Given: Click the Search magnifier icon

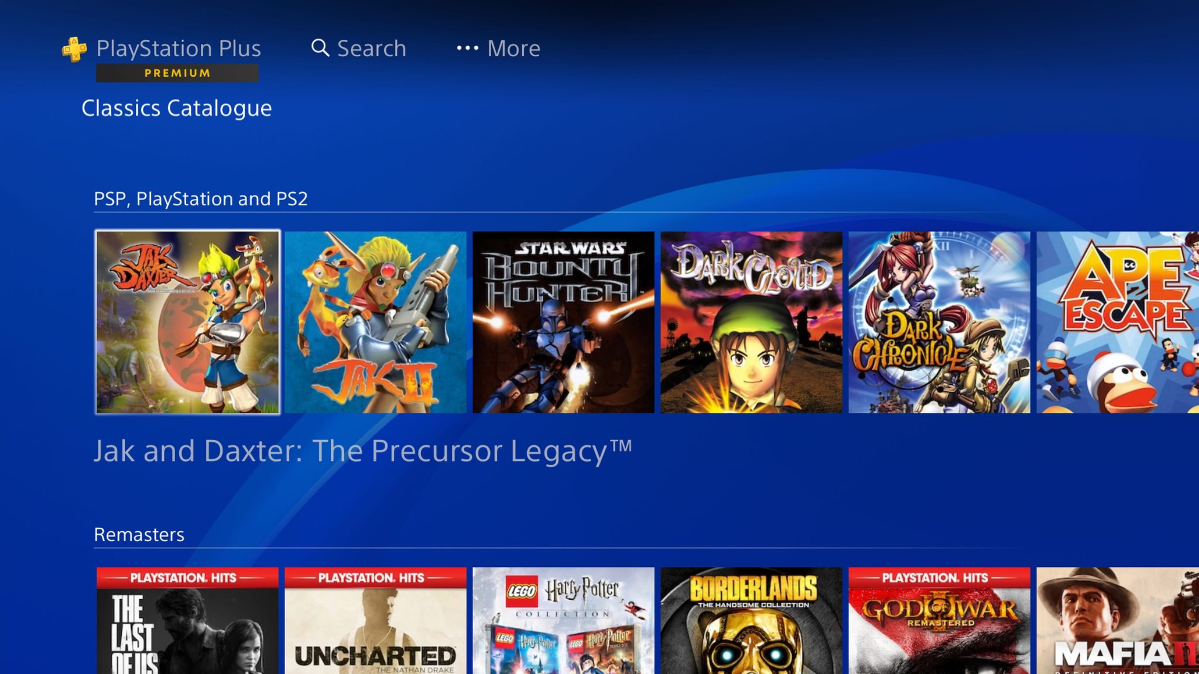Looking at the screenshot, I should (320, 48).
